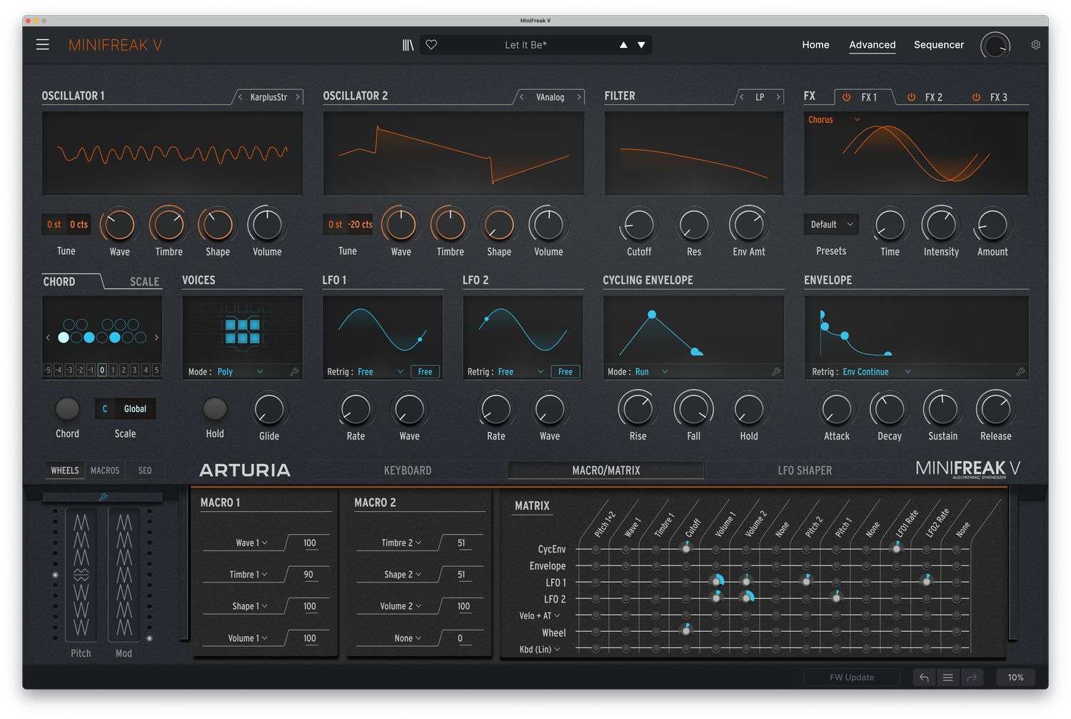Select previous Oscillator 2 type arrow
This screenshot has width=1071, height=719.
pyautogui.click(x=522, y=97)
